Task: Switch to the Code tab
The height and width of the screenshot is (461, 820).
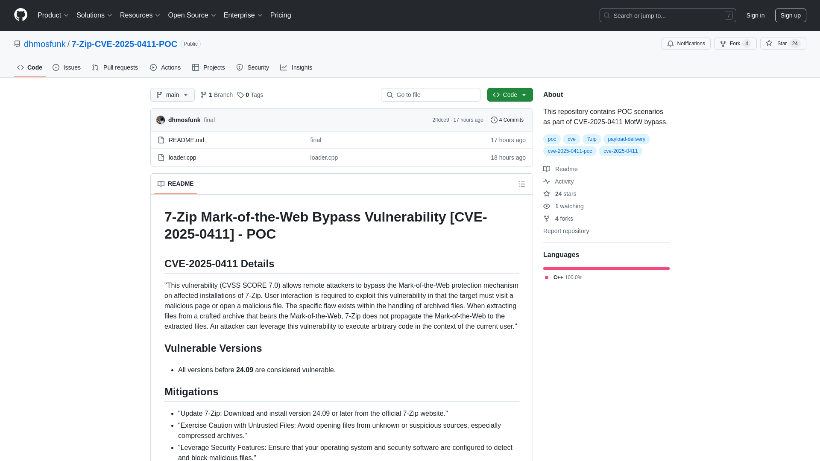Action: [29, 67]
